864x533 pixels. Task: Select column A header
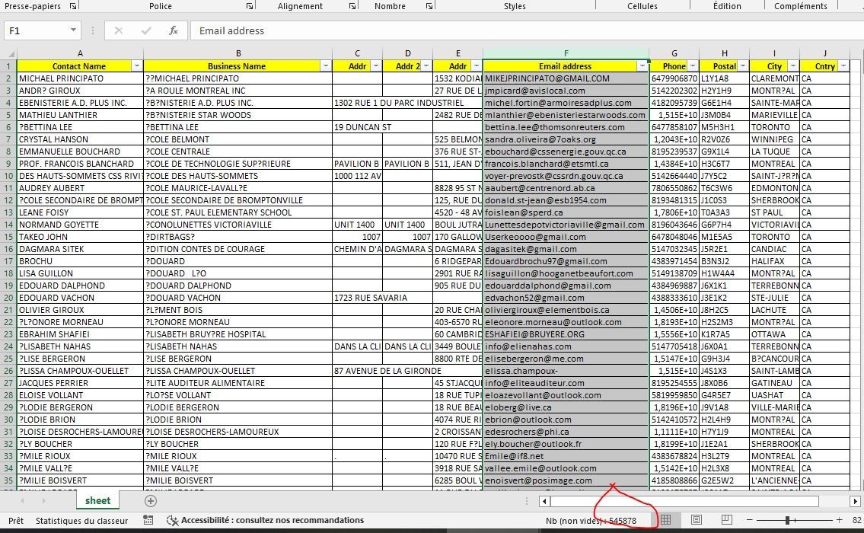point(80,53)
